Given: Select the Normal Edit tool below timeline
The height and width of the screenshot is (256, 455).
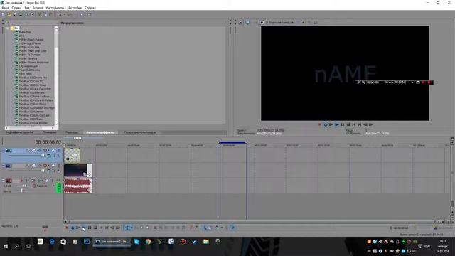Looking at the screenshot, I should (x=127, y=228).
